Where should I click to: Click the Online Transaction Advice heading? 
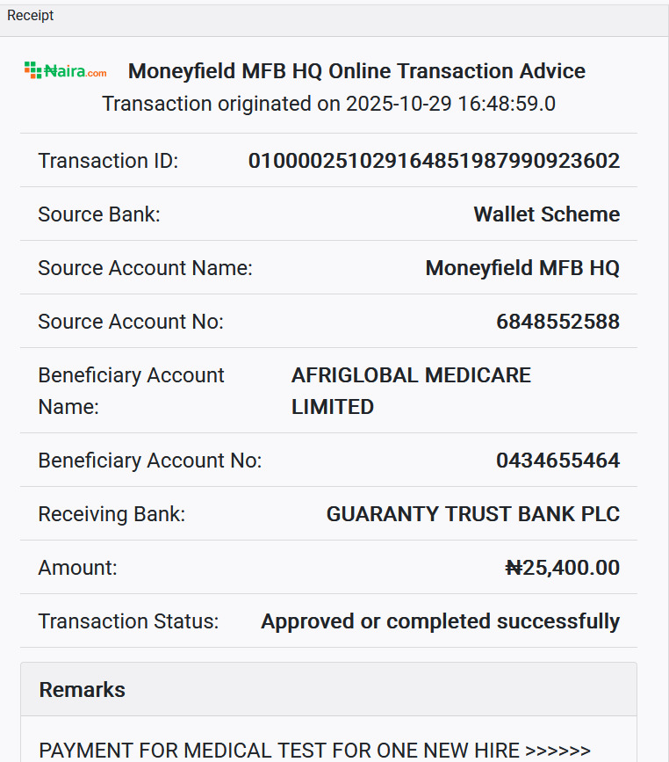(356, 71)
